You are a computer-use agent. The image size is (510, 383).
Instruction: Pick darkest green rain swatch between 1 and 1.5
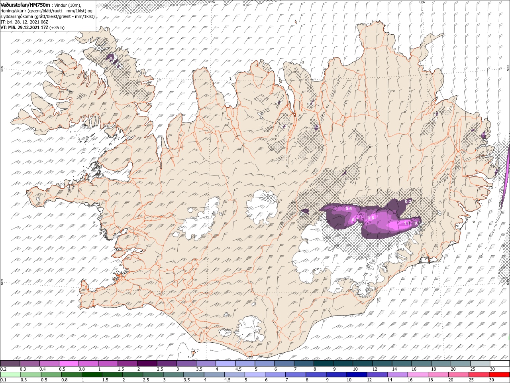pyautogui.click(x=92, y=374)
